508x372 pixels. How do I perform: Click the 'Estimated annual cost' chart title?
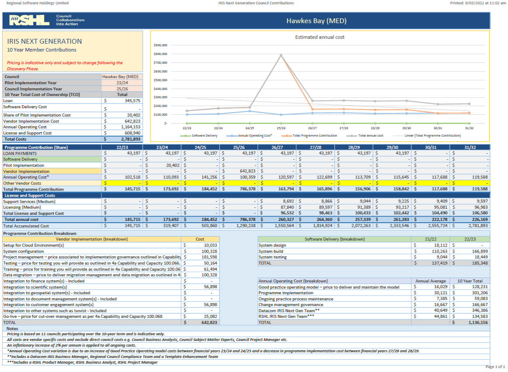click(319, 37)
